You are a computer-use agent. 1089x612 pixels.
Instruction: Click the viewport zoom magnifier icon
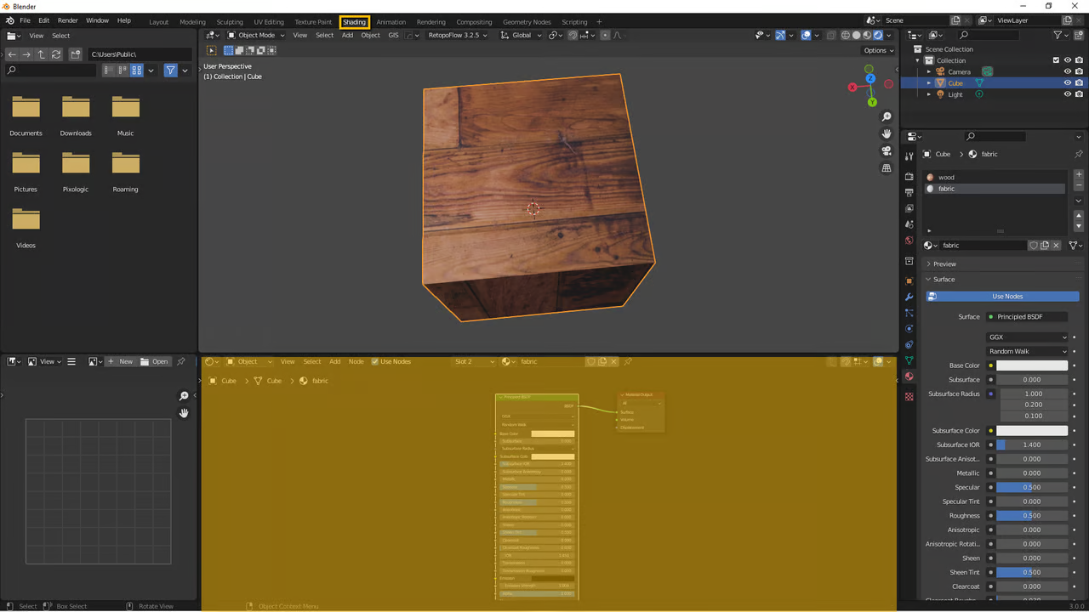[887, 116]
